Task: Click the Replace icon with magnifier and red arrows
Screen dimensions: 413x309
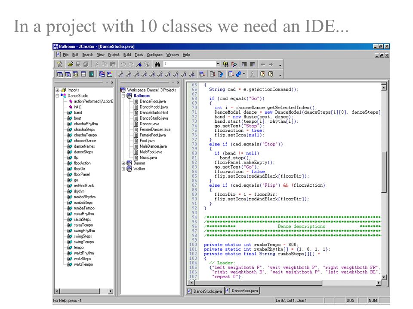Action: tap(234, 64)
